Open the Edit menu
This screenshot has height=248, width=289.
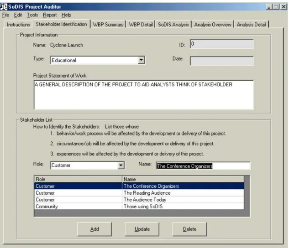pyautogui.click(x=18, y=15)
